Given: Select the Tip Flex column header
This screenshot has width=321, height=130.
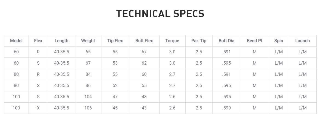Looking at the screenshot, I should (x=115, y=41).
